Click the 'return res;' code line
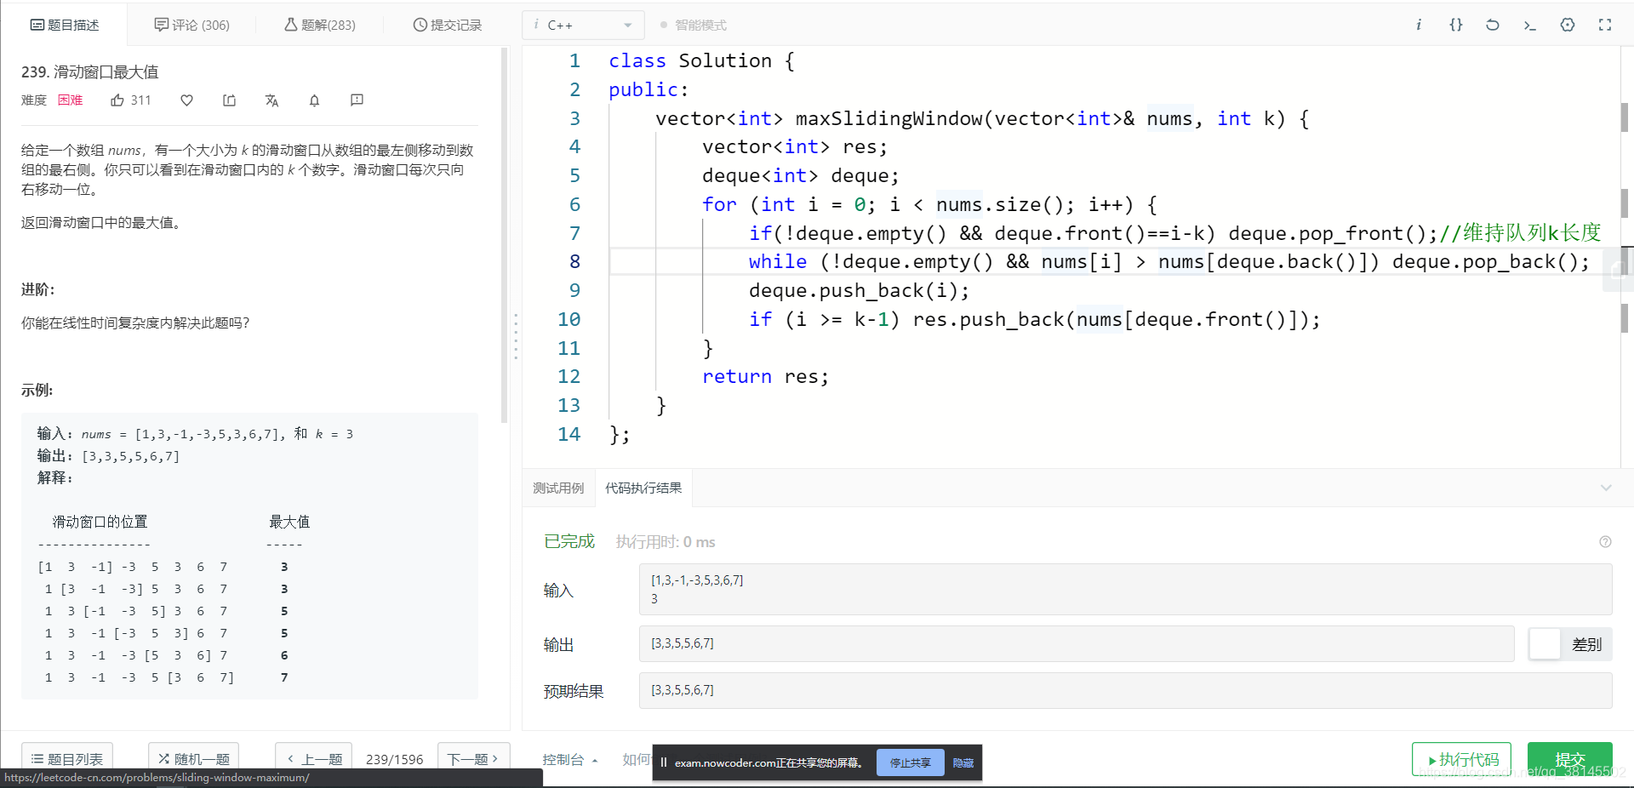This screenshot has height=788, width=1634. (764, 376)
